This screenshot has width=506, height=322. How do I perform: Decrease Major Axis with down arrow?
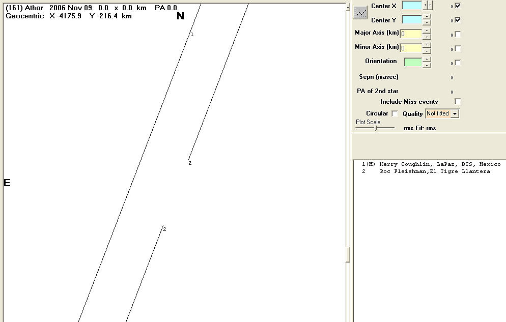click(x=427, y=37)
